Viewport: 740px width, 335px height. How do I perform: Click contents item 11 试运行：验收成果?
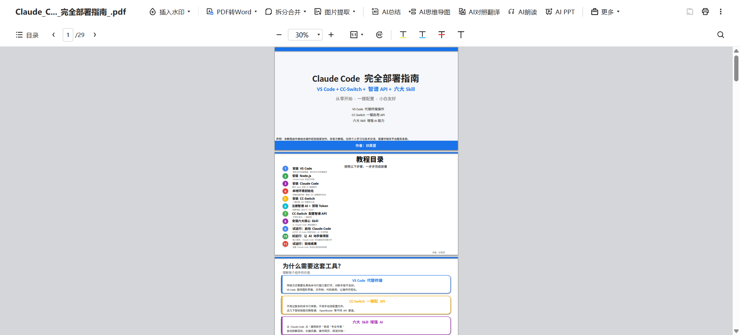click(x=304, y=244)
